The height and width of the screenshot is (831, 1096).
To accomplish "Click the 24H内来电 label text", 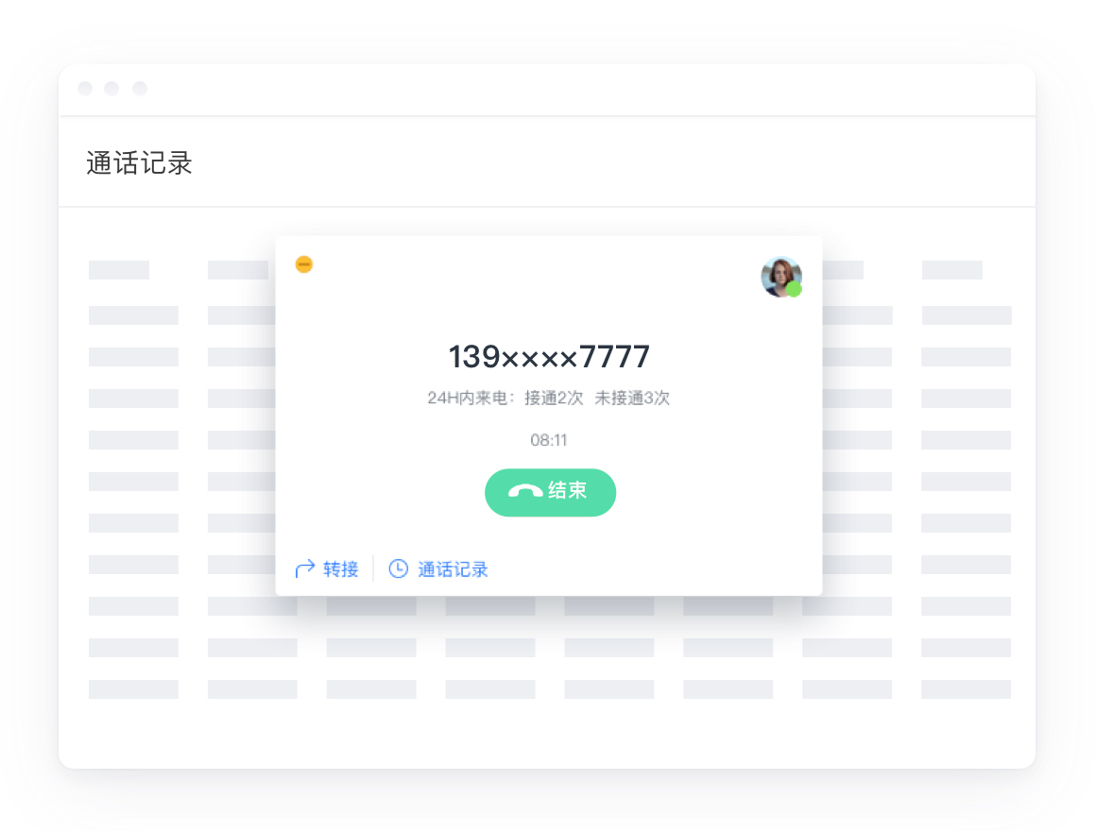I will point(467,399).
